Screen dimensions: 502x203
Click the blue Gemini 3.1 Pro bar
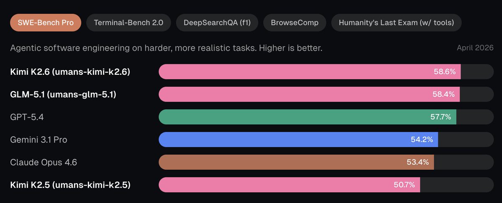[x=298, y=140]
